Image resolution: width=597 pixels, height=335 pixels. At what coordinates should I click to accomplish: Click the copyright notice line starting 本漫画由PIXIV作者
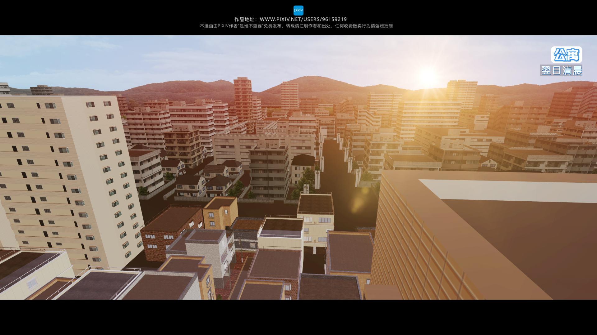(296, 26)
